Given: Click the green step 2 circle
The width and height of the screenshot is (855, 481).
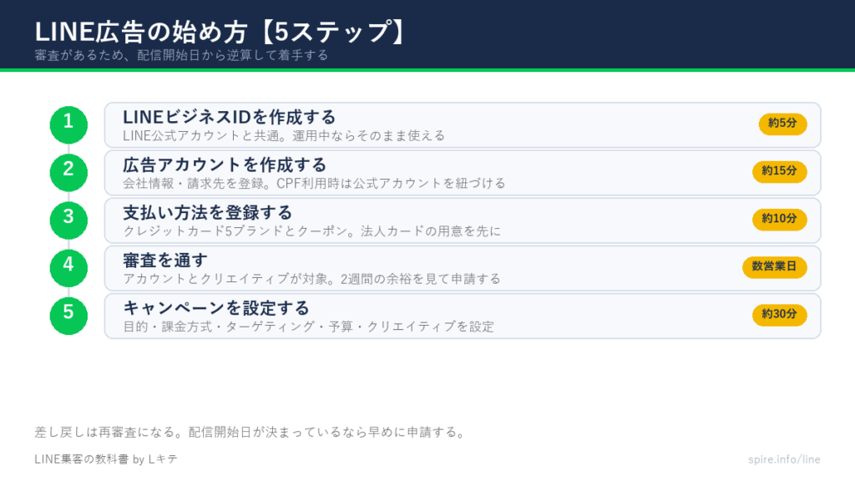Looking at the screenshot, I should (x=68, y=172).
